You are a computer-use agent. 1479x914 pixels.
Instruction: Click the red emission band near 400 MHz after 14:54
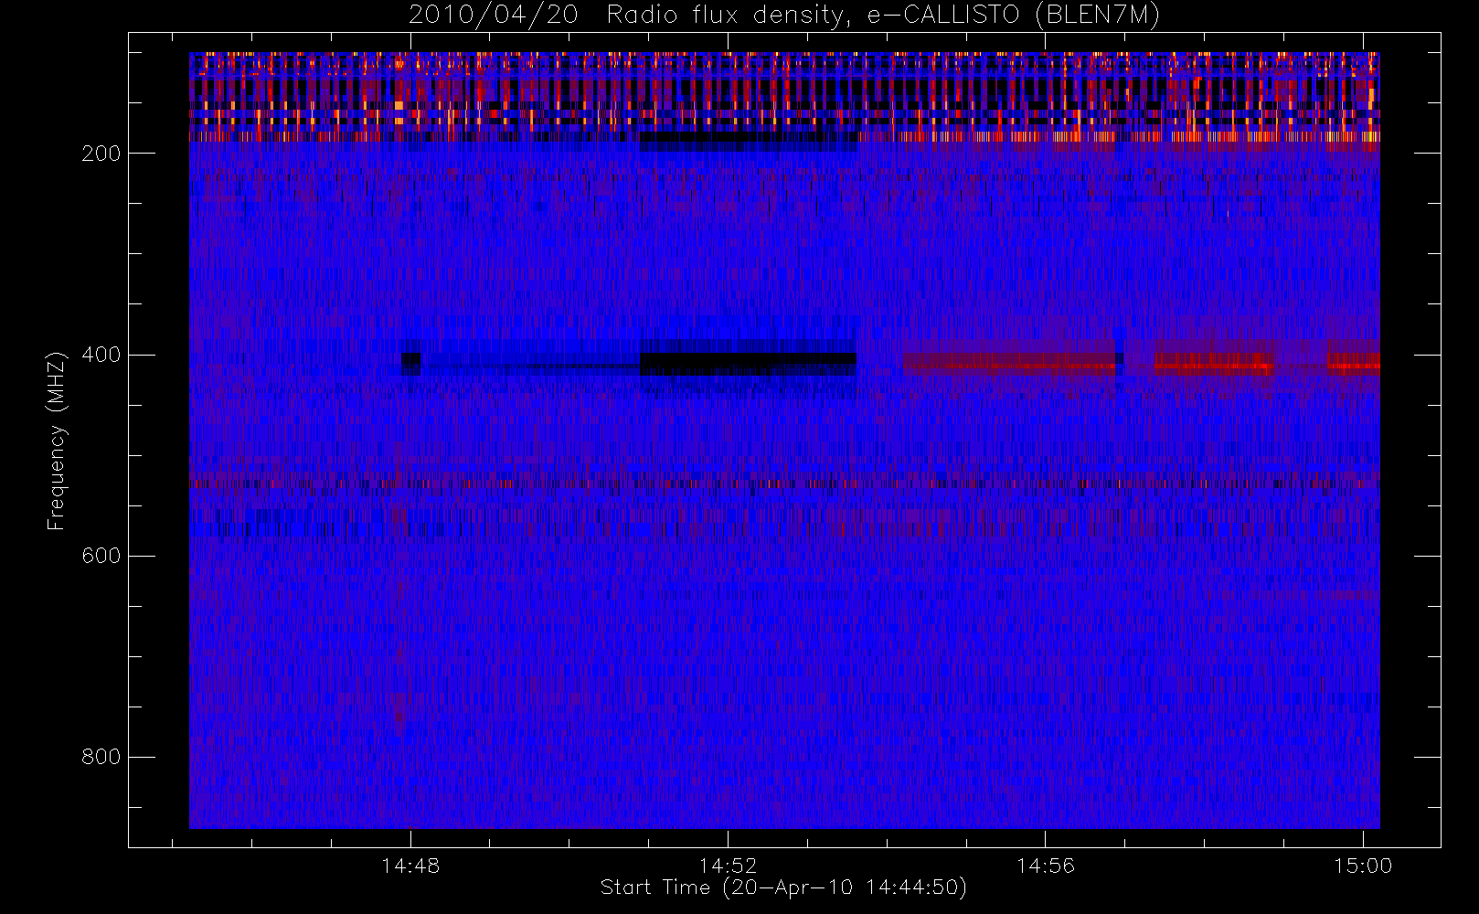pos(1009,364)
